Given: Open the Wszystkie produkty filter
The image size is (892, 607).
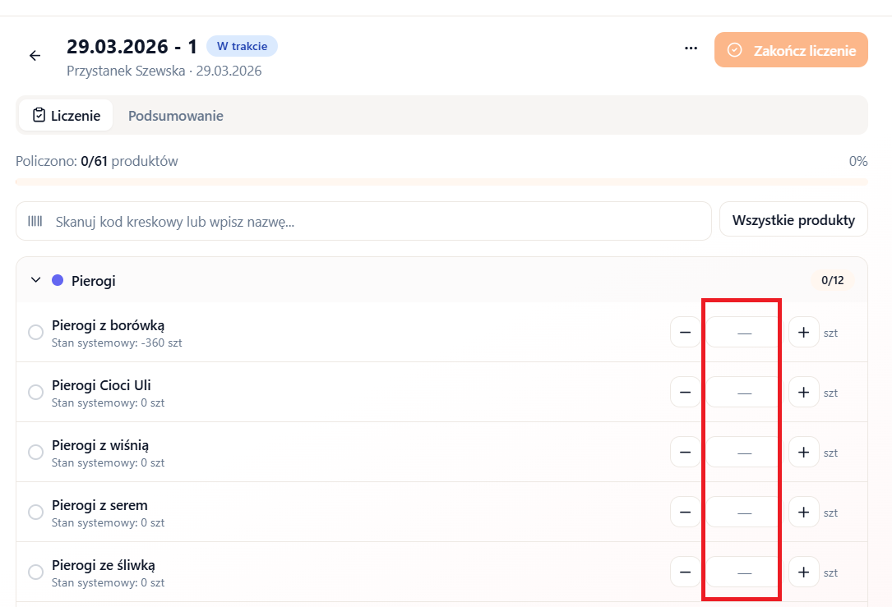Looking at the screenshot, I should (793, 219).
